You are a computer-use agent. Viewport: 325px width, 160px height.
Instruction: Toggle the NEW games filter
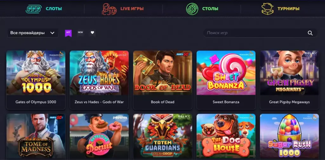80,33
